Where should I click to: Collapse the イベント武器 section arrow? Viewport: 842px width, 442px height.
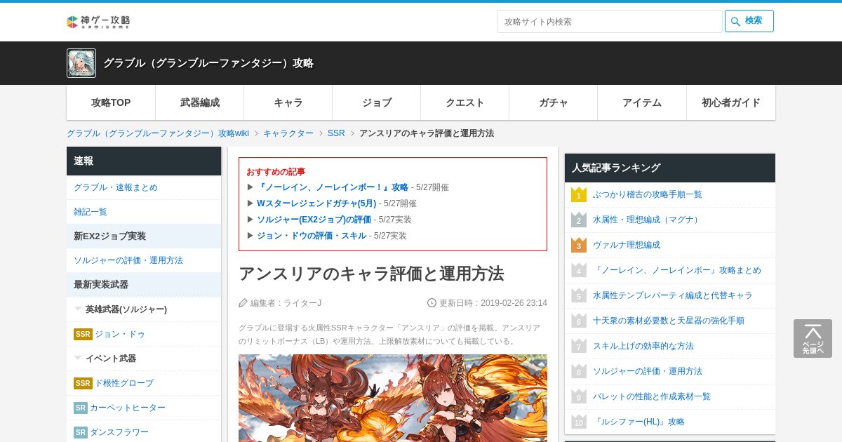click(x=78, y=358)
